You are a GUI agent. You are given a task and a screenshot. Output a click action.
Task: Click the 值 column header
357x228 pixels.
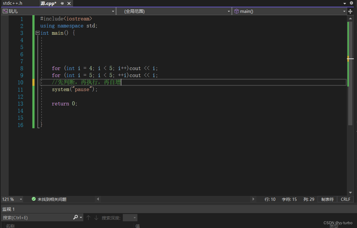pyautogui.click(x=137, y=226)
